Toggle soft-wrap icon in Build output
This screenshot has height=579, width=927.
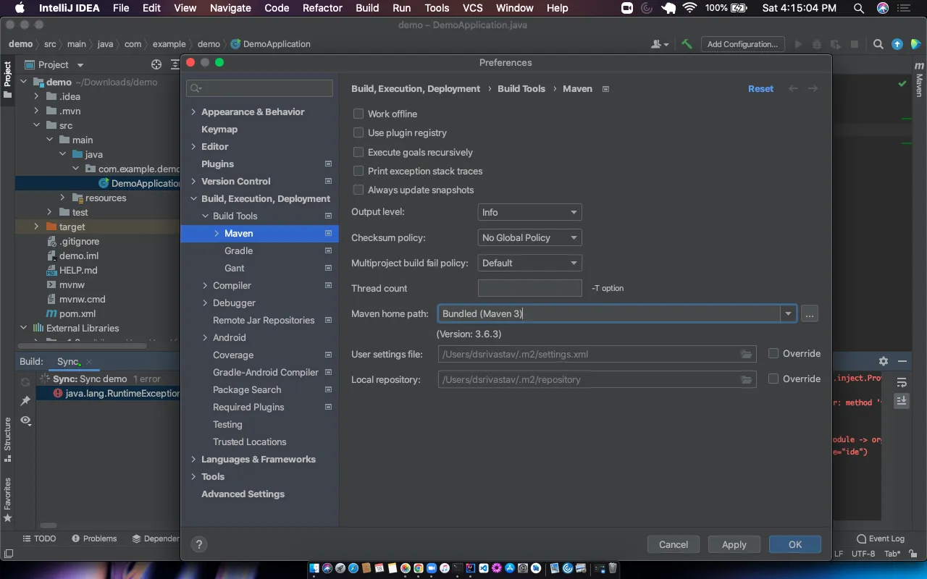click(x=902, y=382)
